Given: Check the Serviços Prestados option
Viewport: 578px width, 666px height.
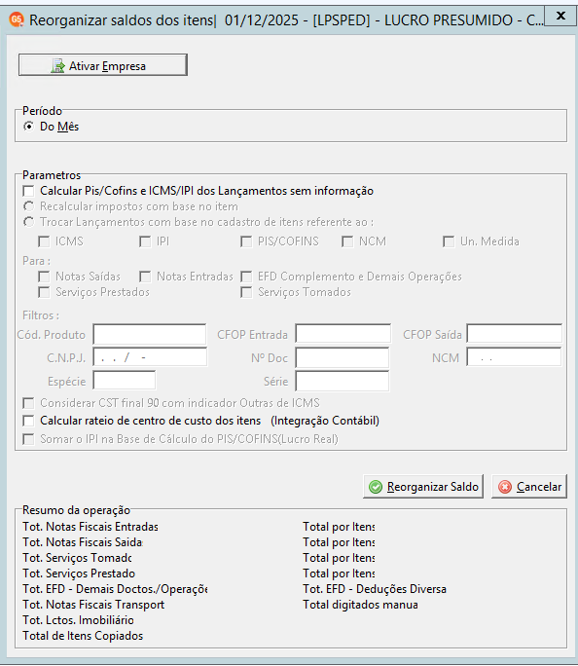Looking at the screenshot, I should pos(44,292).
